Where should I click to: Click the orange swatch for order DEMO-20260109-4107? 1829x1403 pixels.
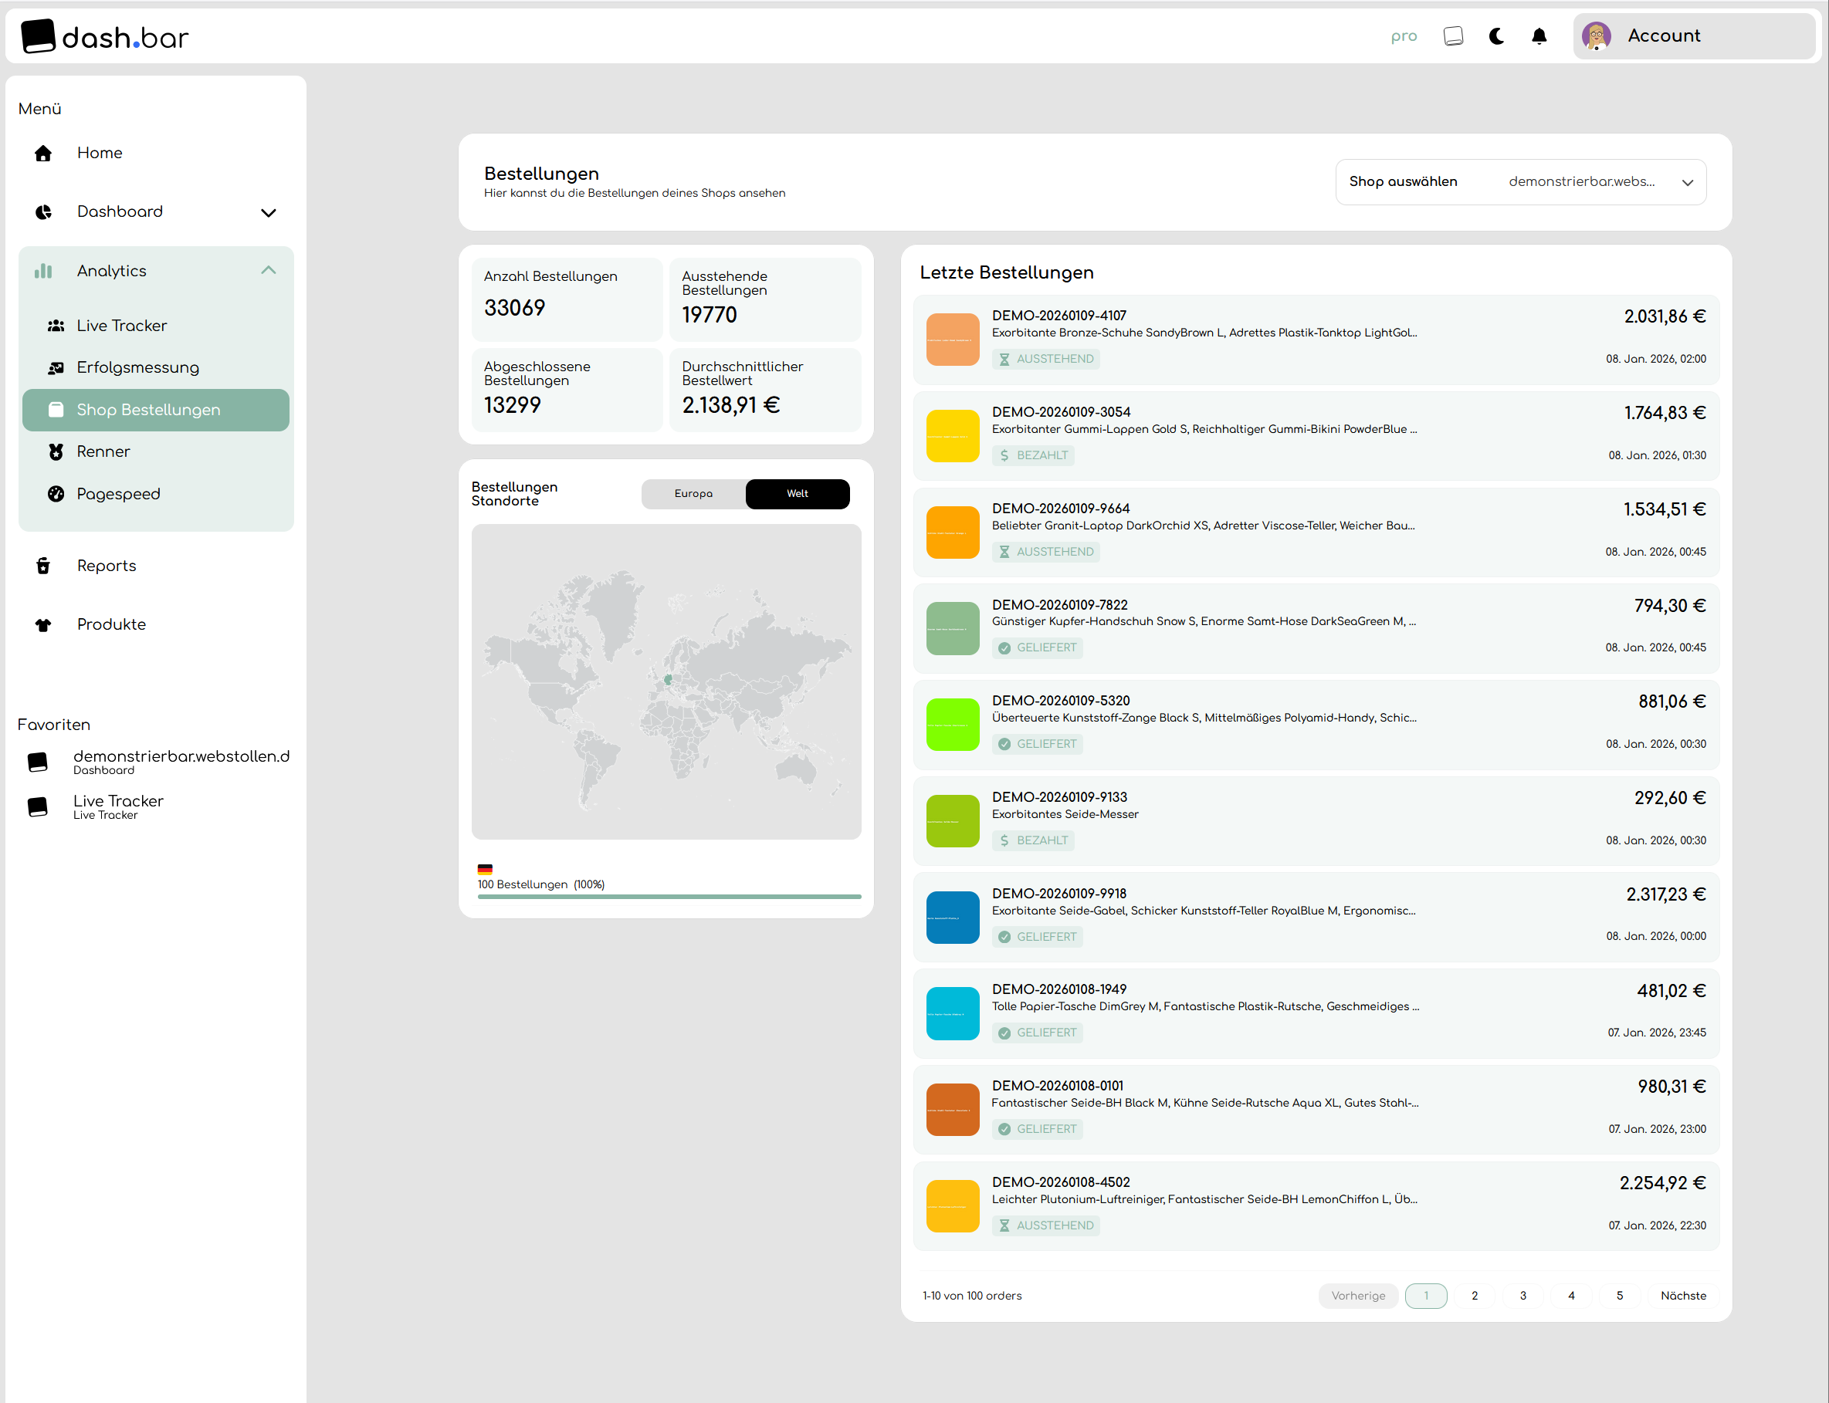point(952,339)
